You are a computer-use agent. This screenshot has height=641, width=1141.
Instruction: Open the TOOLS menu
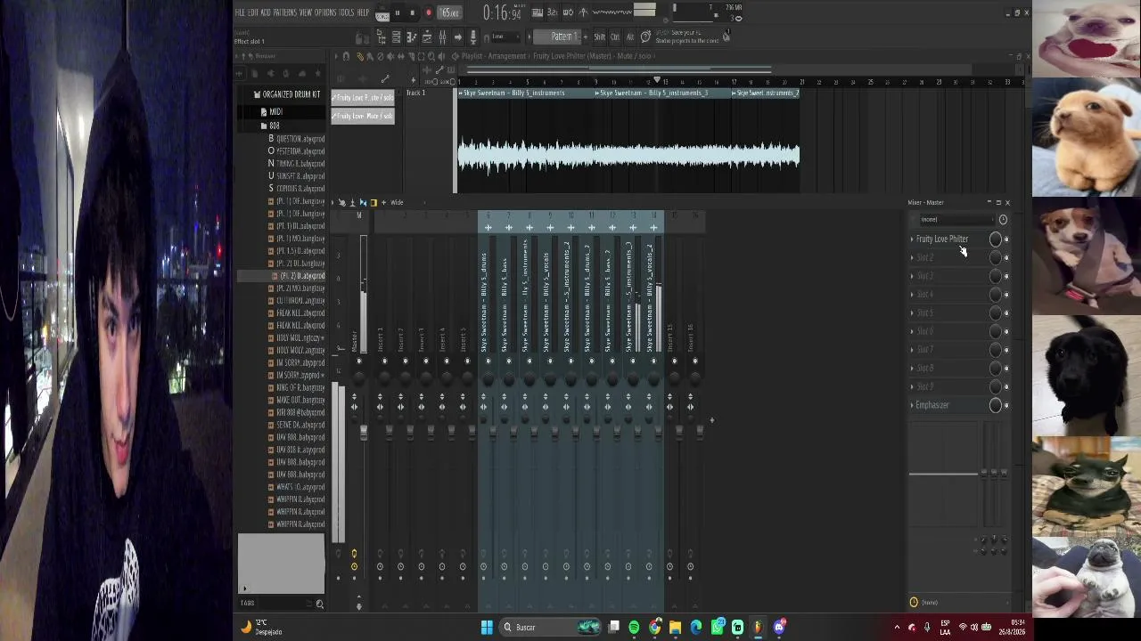347,12
